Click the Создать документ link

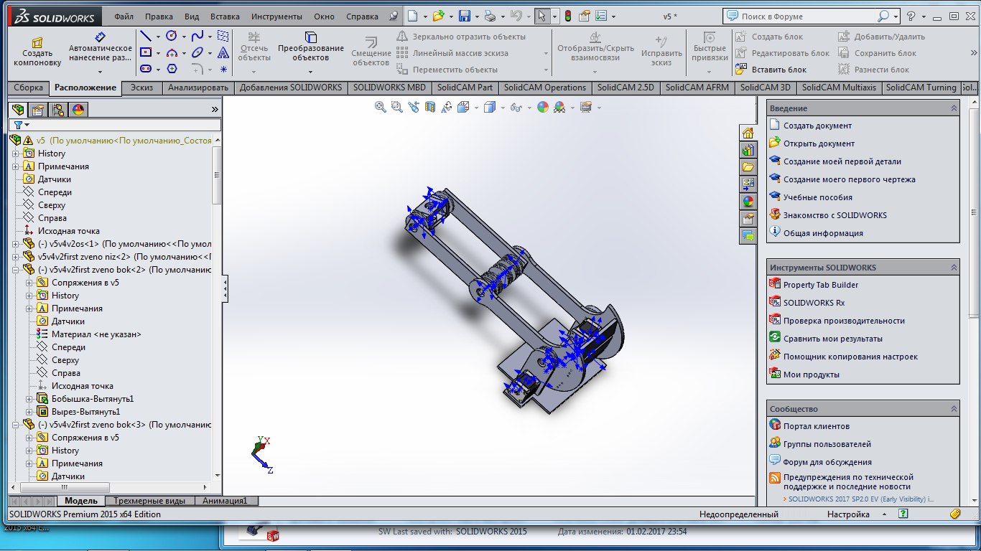coord(817,126)
